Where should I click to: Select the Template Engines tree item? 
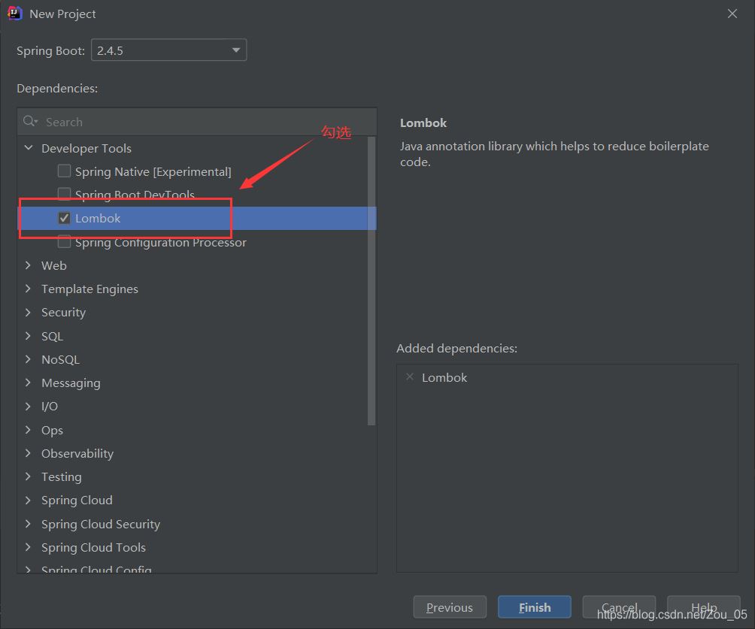tap(89, 289)
